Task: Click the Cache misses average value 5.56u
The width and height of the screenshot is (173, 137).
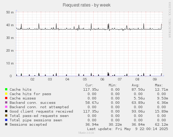Action: [x=139, y=98]
